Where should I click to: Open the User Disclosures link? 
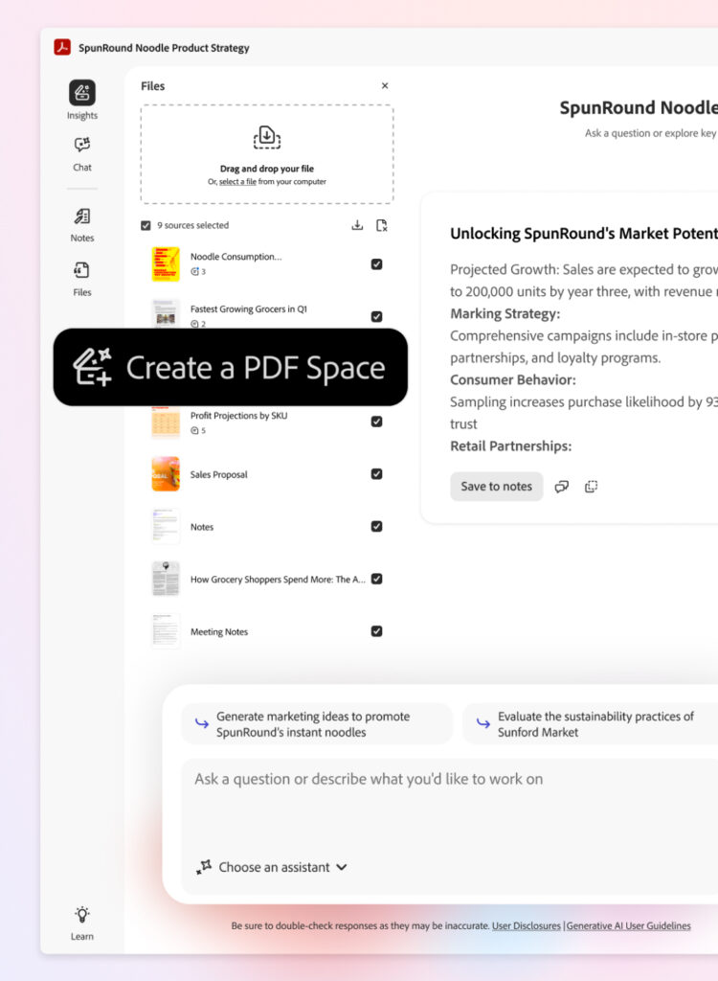coord(526,926)
